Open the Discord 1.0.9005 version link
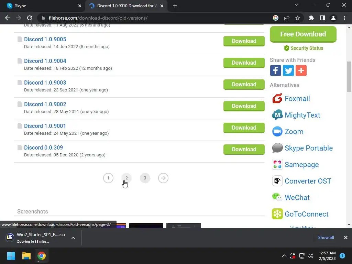 pos(45,39)
